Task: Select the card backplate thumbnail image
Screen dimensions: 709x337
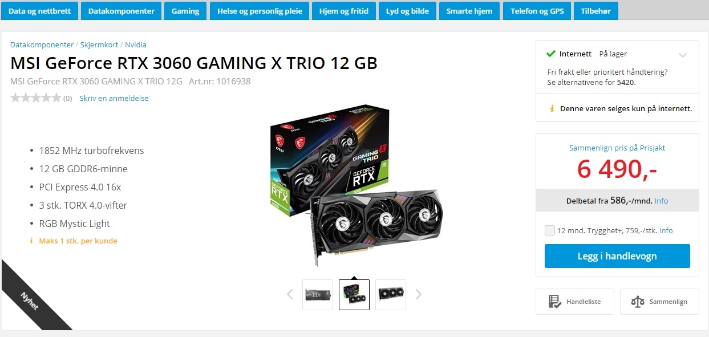Action: tap(318, 295)
